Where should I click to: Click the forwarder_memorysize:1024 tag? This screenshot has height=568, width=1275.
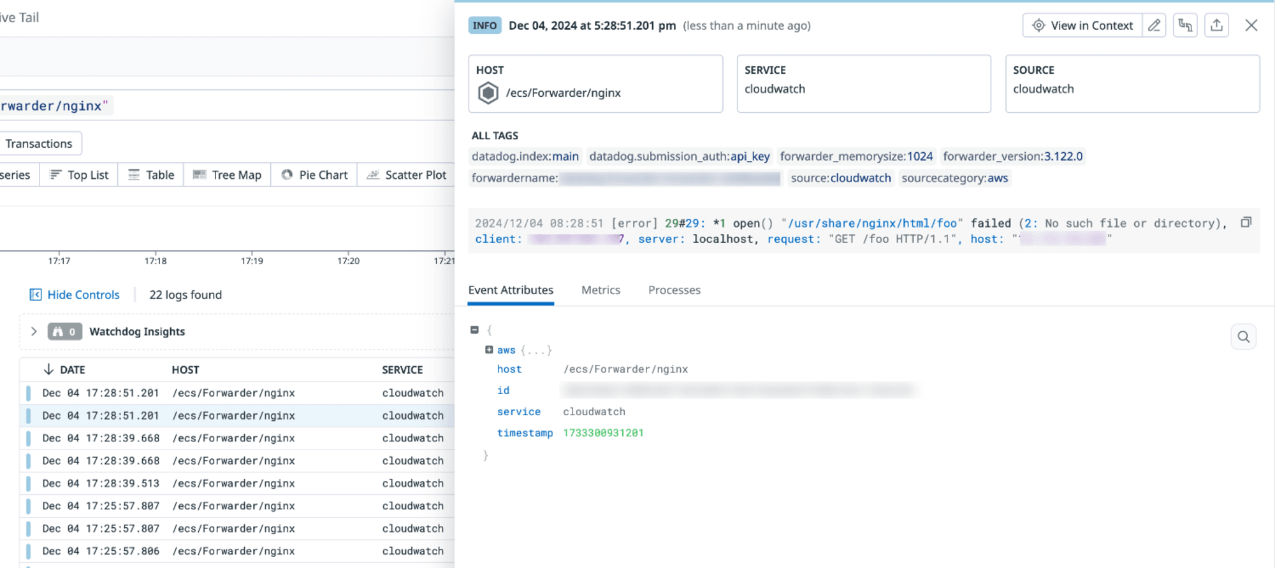click(856, 157)
